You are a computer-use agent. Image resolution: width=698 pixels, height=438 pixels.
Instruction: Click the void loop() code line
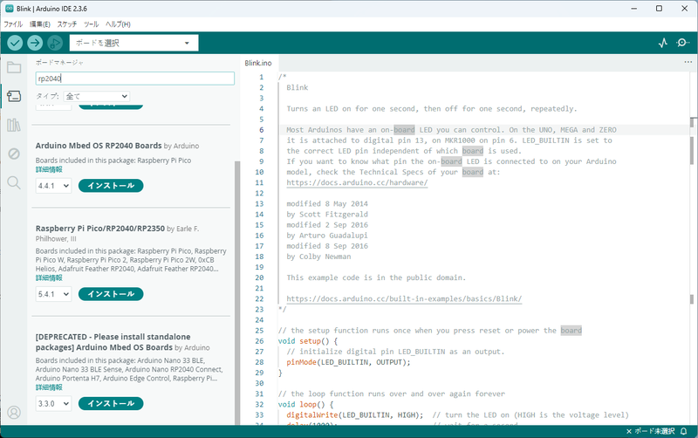point(305,405)
